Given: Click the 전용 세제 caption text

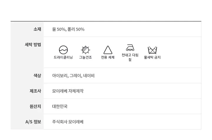Looking at the screenshot, I should click(x=108, y=57).
